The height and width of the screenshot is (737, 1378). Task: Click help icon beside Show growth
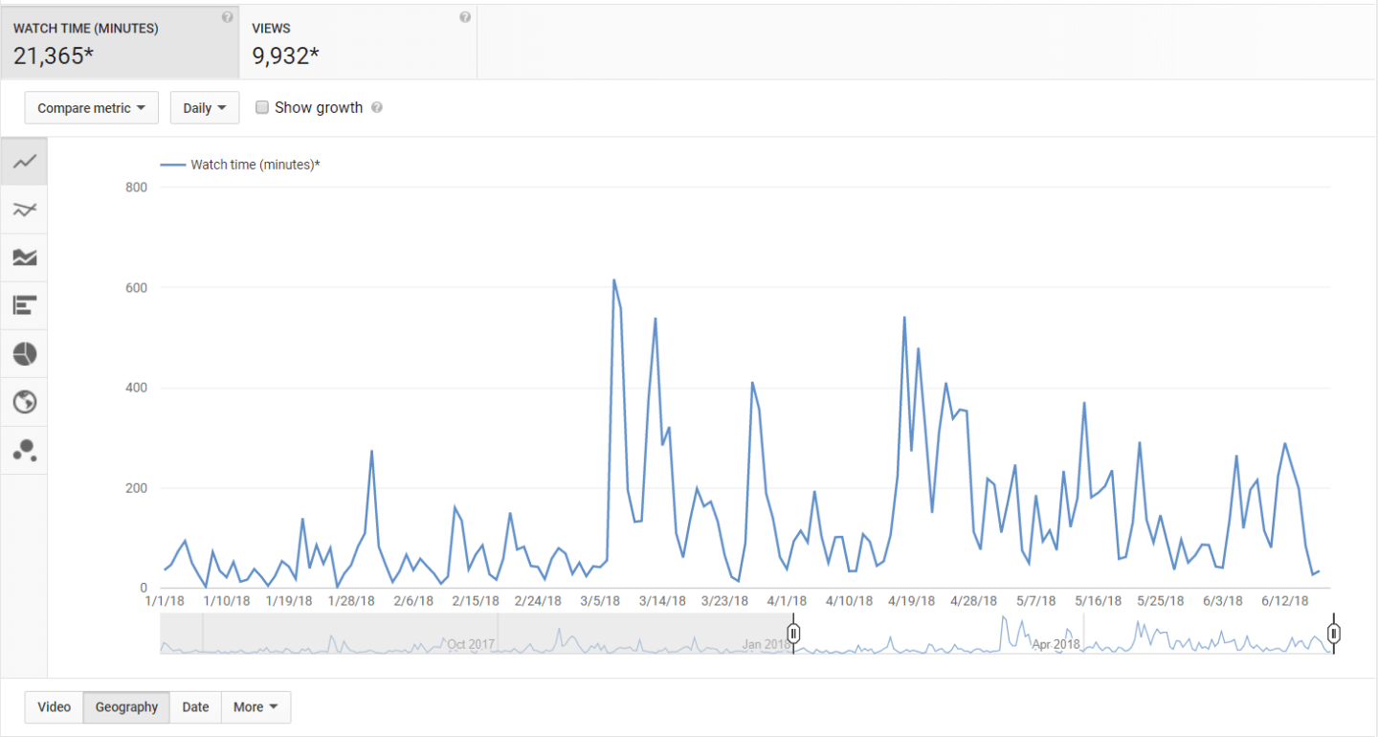click(x=377, y=108)
